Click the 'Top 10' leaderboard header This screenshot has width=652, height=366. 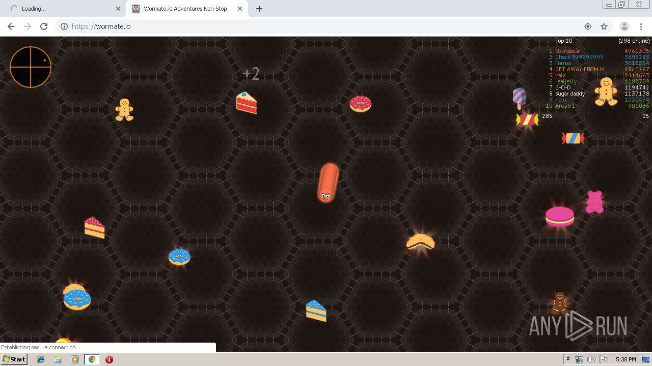(564, 41)
